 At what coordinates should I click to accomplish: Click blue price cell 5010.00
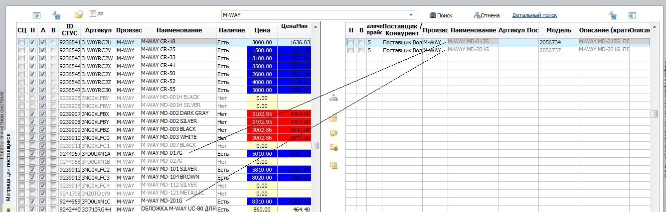262,154
